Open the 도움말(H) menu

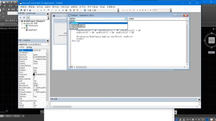[x=111, y=7]
